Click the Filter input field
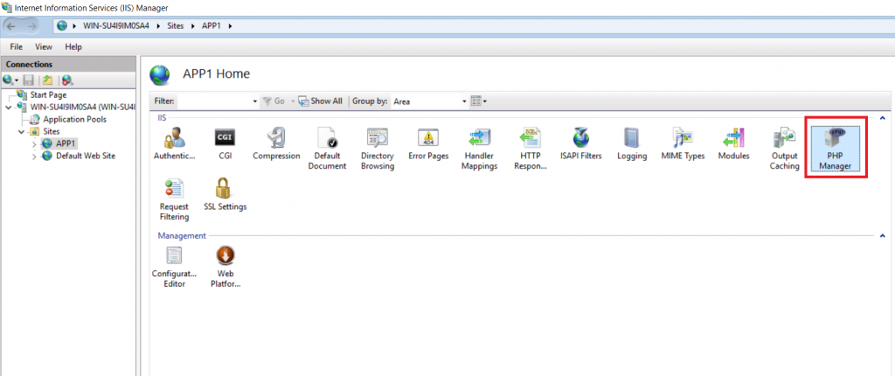Viewport: 895px width, 376px height. pyautogui.click(x=214, y=101)
